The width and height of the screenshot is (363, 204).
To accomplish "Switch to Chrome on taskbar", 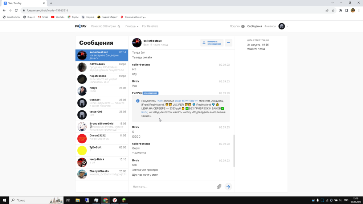I will tap(106, 200).
